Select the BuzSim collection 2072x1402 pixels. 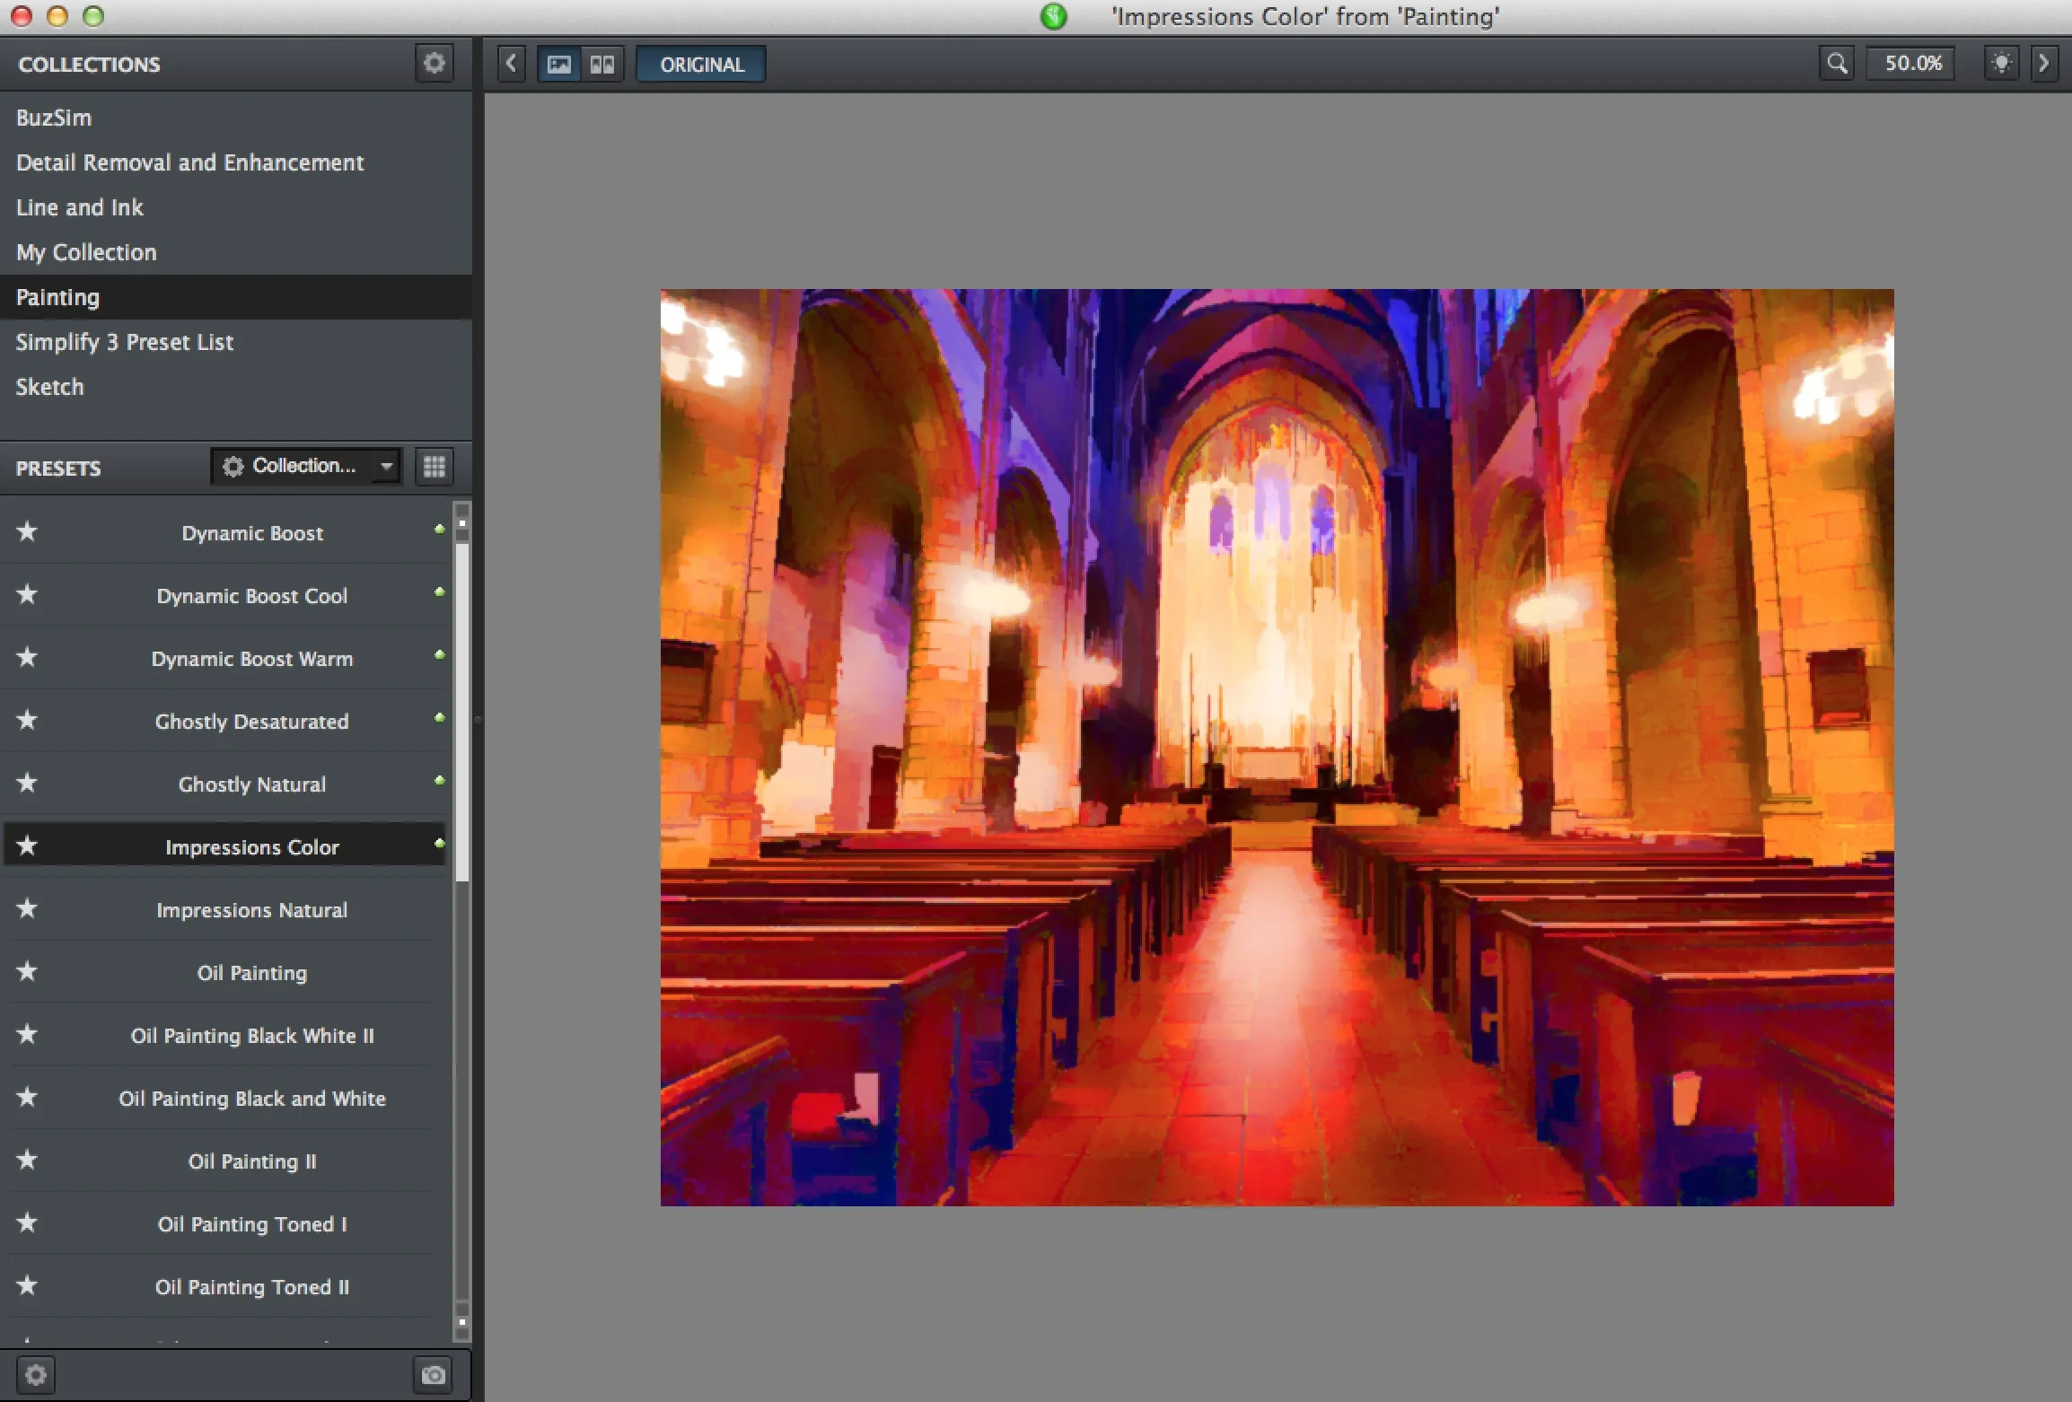pyautogui.click(x=235, y=118)
